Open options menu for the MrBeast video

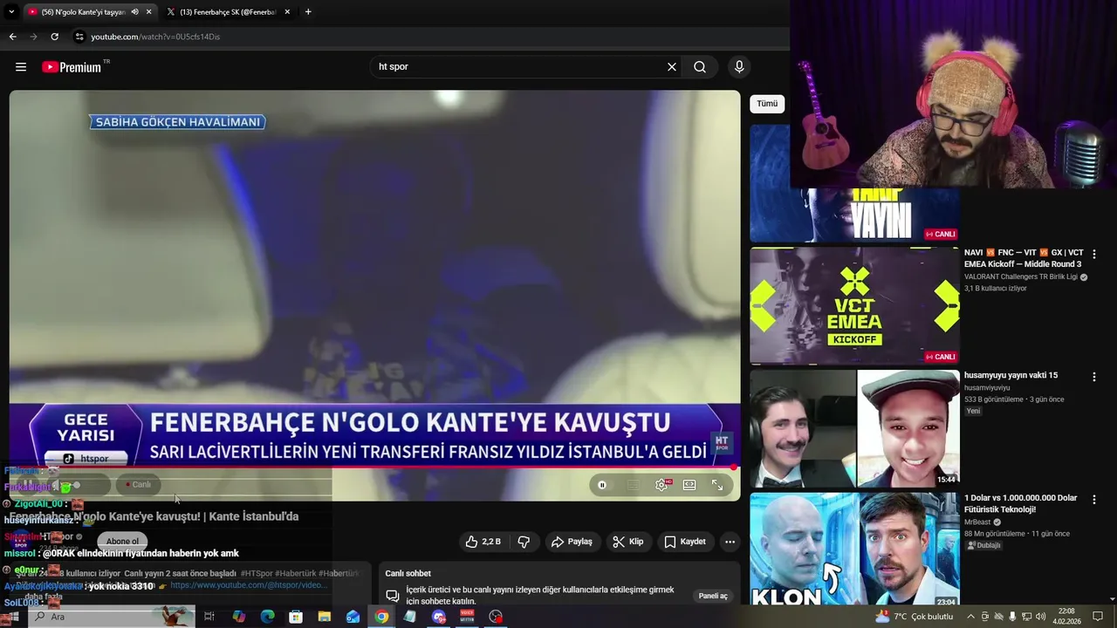coord(1093,500)
